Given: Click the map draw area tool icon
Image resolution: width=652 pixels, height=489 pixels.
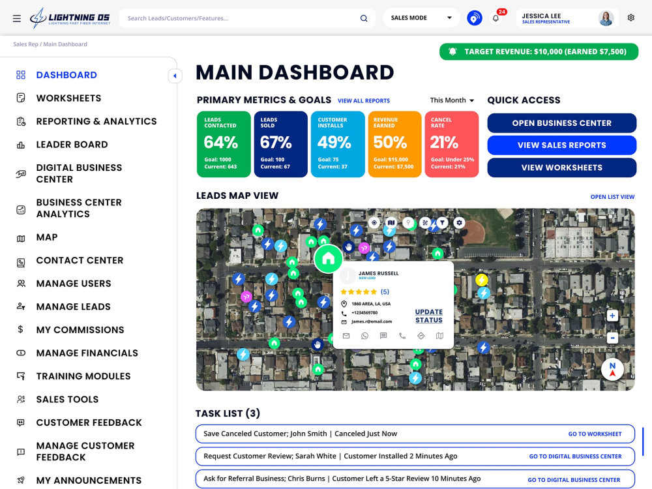Looking at the screenshot, I should [425, 223].
